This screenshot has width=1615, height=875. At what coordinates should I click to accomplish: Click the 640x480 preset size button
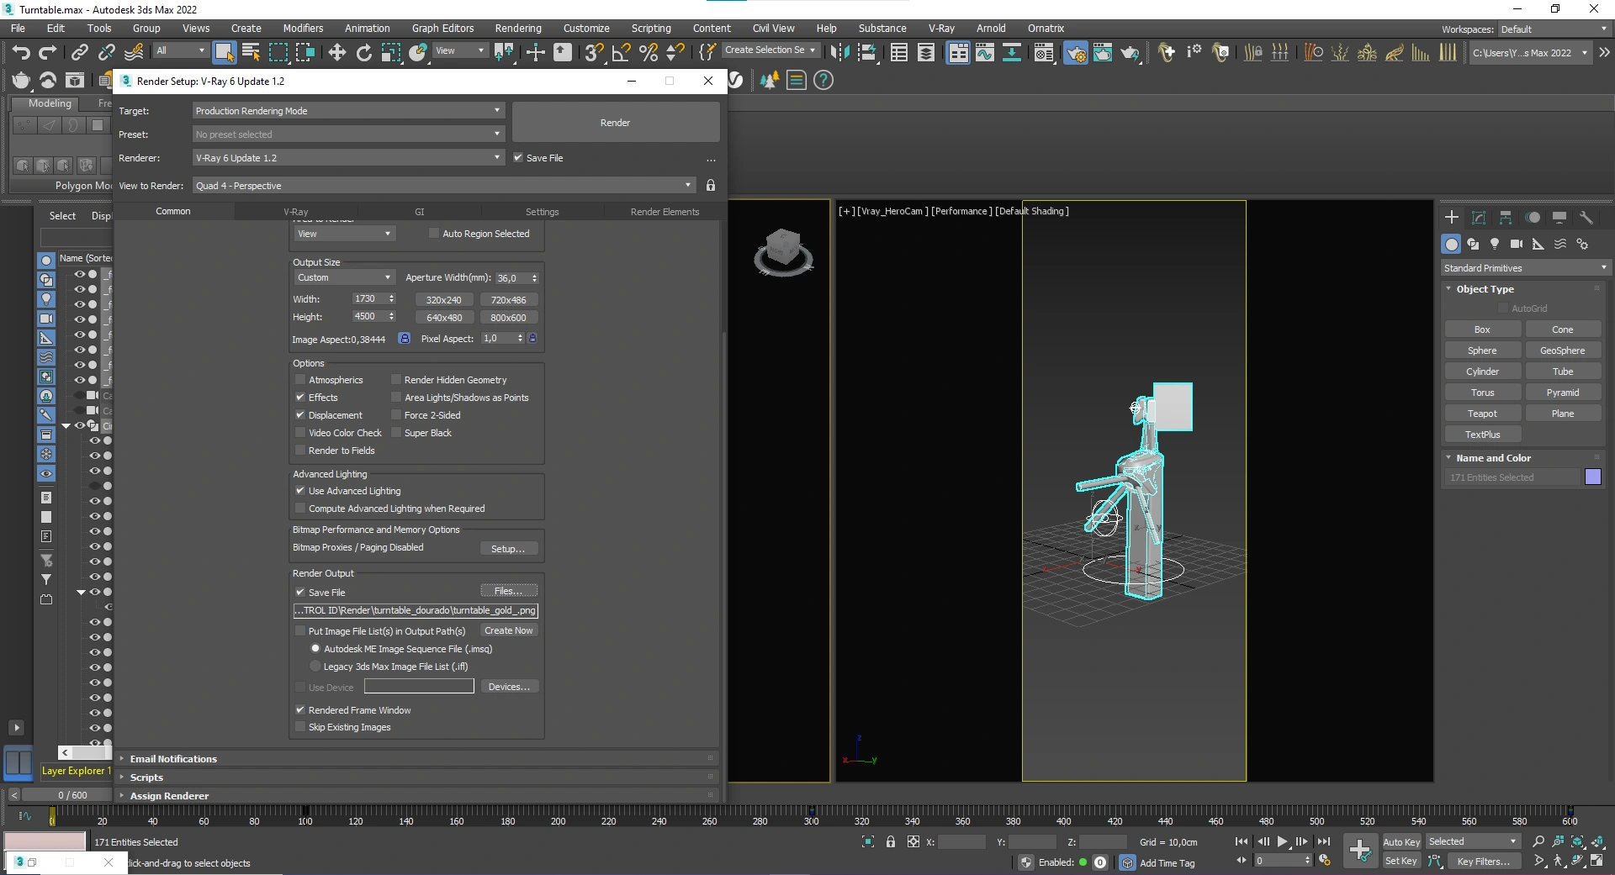(444, 318)
